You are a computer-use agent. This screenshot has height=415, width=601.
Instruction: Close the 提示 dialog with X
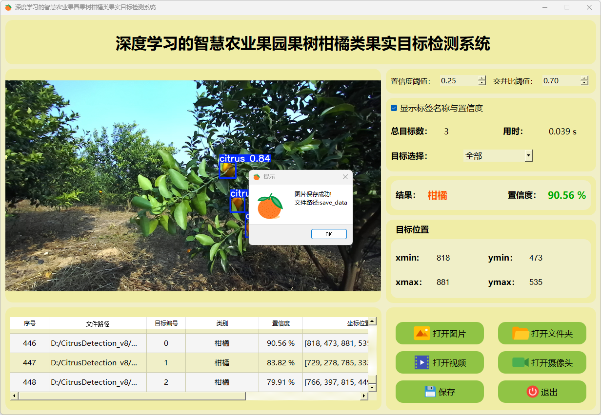click(345, 177)
